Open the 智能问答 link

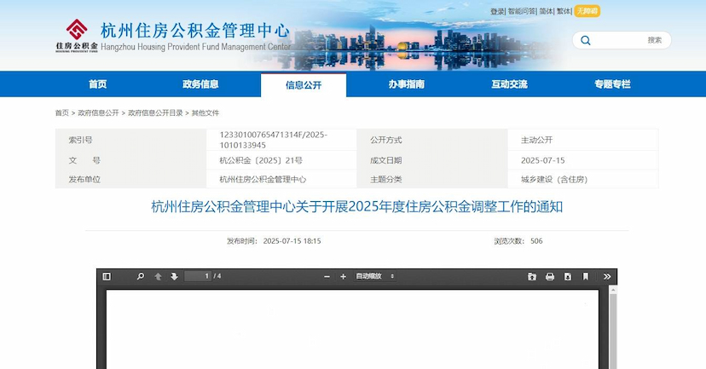[521, 11]
